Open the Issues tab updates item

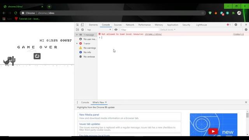129,127
